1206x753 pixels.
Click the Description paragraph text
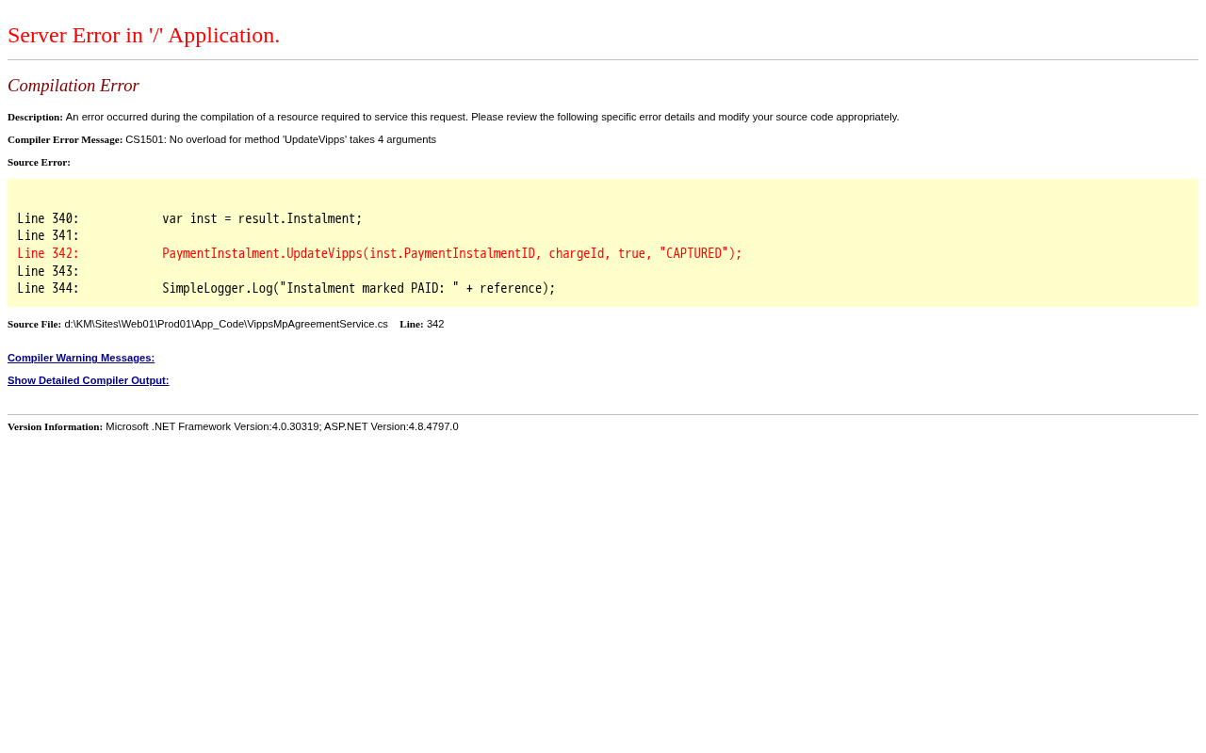pyautogui.click(x=453, y=117)
